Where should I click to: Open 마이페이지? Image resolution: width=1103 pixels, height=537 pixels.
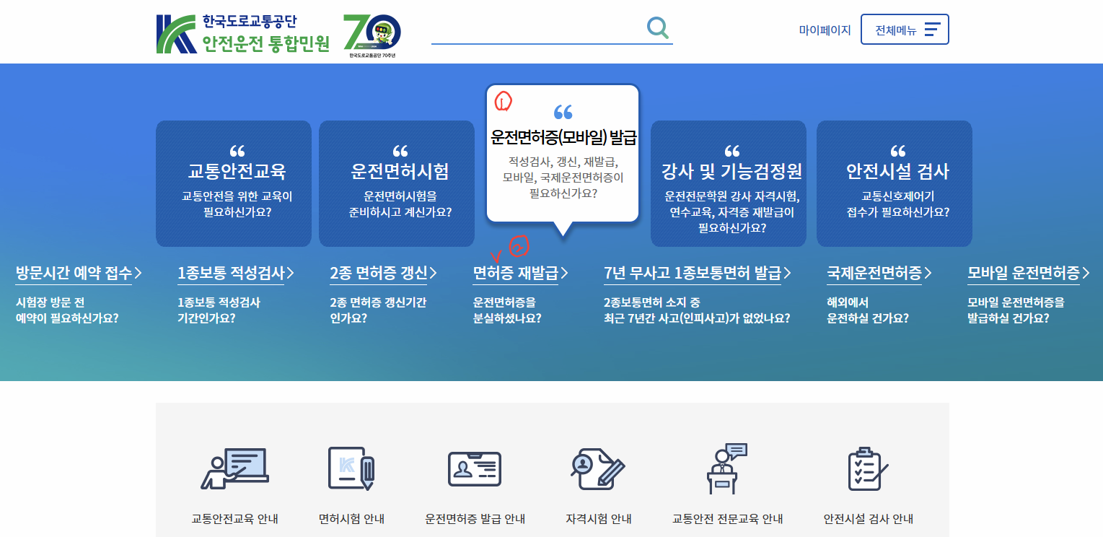[x=823, y=30]
